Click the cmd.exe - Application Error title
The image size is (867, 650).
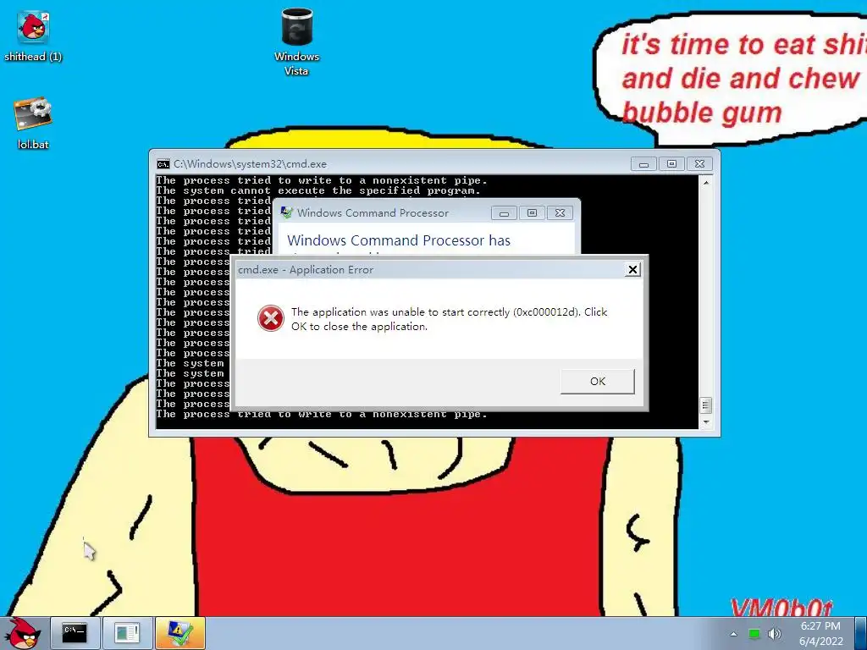tap(305, 270)
